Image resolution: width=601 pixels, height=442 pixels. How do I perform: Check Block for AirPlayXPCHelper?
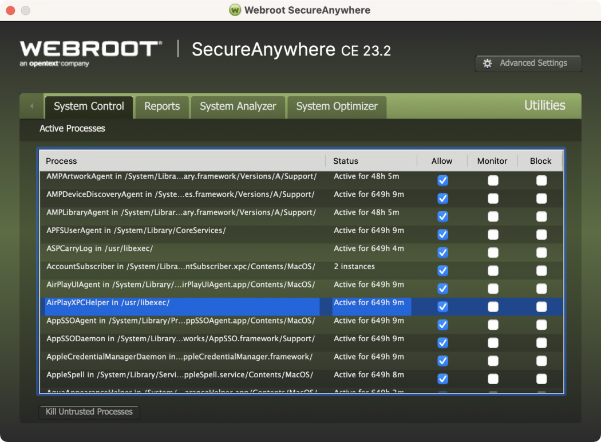541,306
